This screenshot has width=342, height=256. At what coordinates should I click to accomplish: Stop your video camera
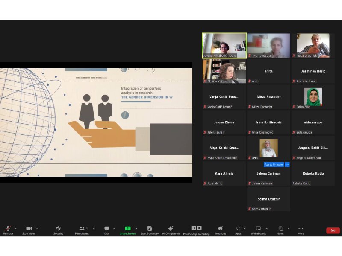pyautogui.click(x=29, y=229)
